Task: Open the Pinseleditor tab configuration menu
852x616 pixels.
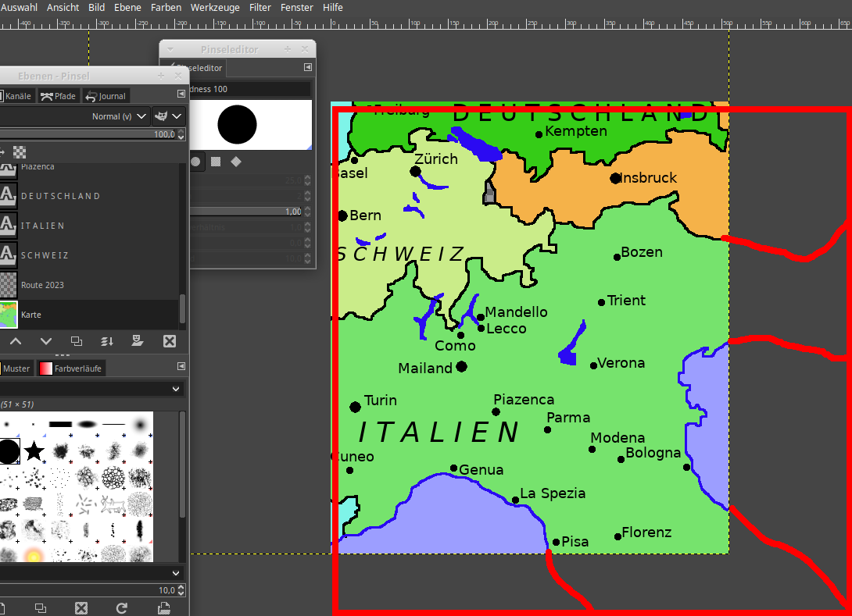Action: tap(308, 68)
